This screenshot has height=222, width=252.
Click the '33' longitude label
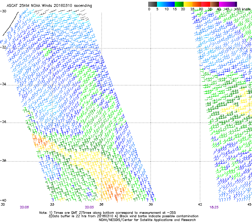(52, 205)
